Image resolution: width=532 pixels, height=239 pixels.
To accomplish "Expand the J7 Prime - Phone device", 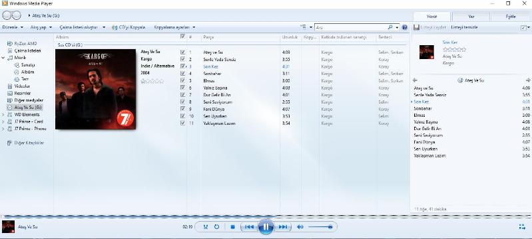I will tap(3, 129).
